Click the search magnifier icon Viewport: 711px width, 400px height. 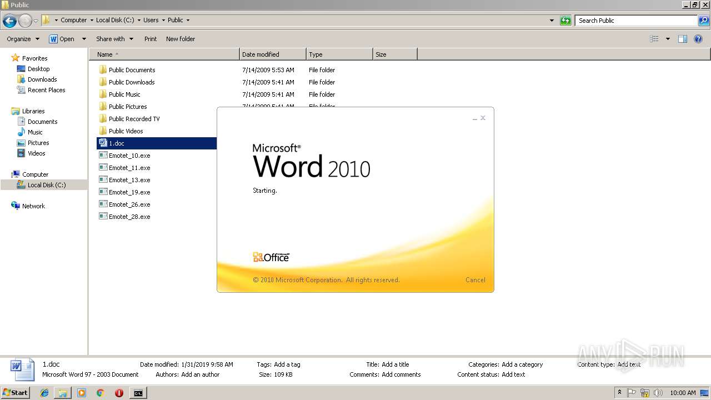[x=703, y=21]
